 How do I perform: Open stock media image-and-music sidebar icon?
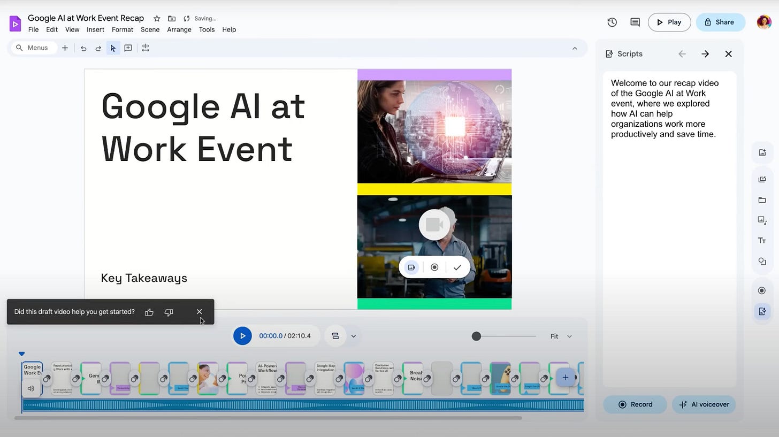762,220
